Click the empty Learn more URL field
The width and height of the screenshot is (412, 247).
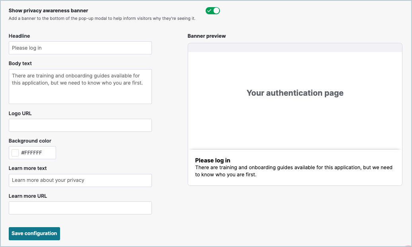coord(80,208)
